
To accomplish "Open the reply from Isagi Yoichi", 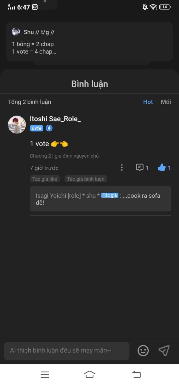I will click(100, 199).
